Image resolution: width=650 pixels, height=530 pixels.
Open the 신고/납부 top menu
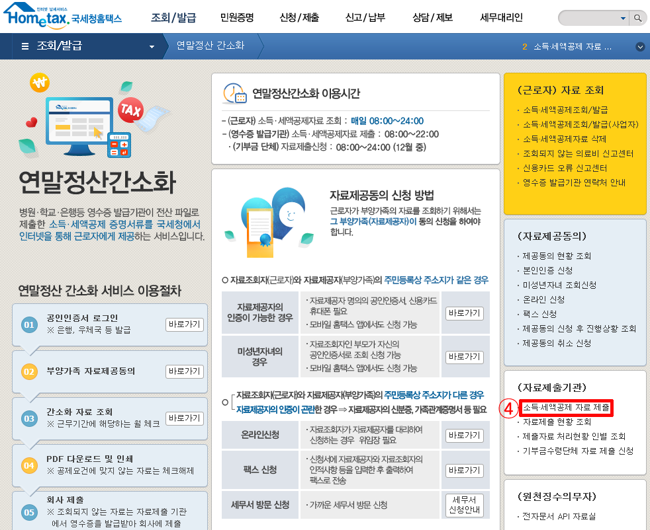point(365,18)
